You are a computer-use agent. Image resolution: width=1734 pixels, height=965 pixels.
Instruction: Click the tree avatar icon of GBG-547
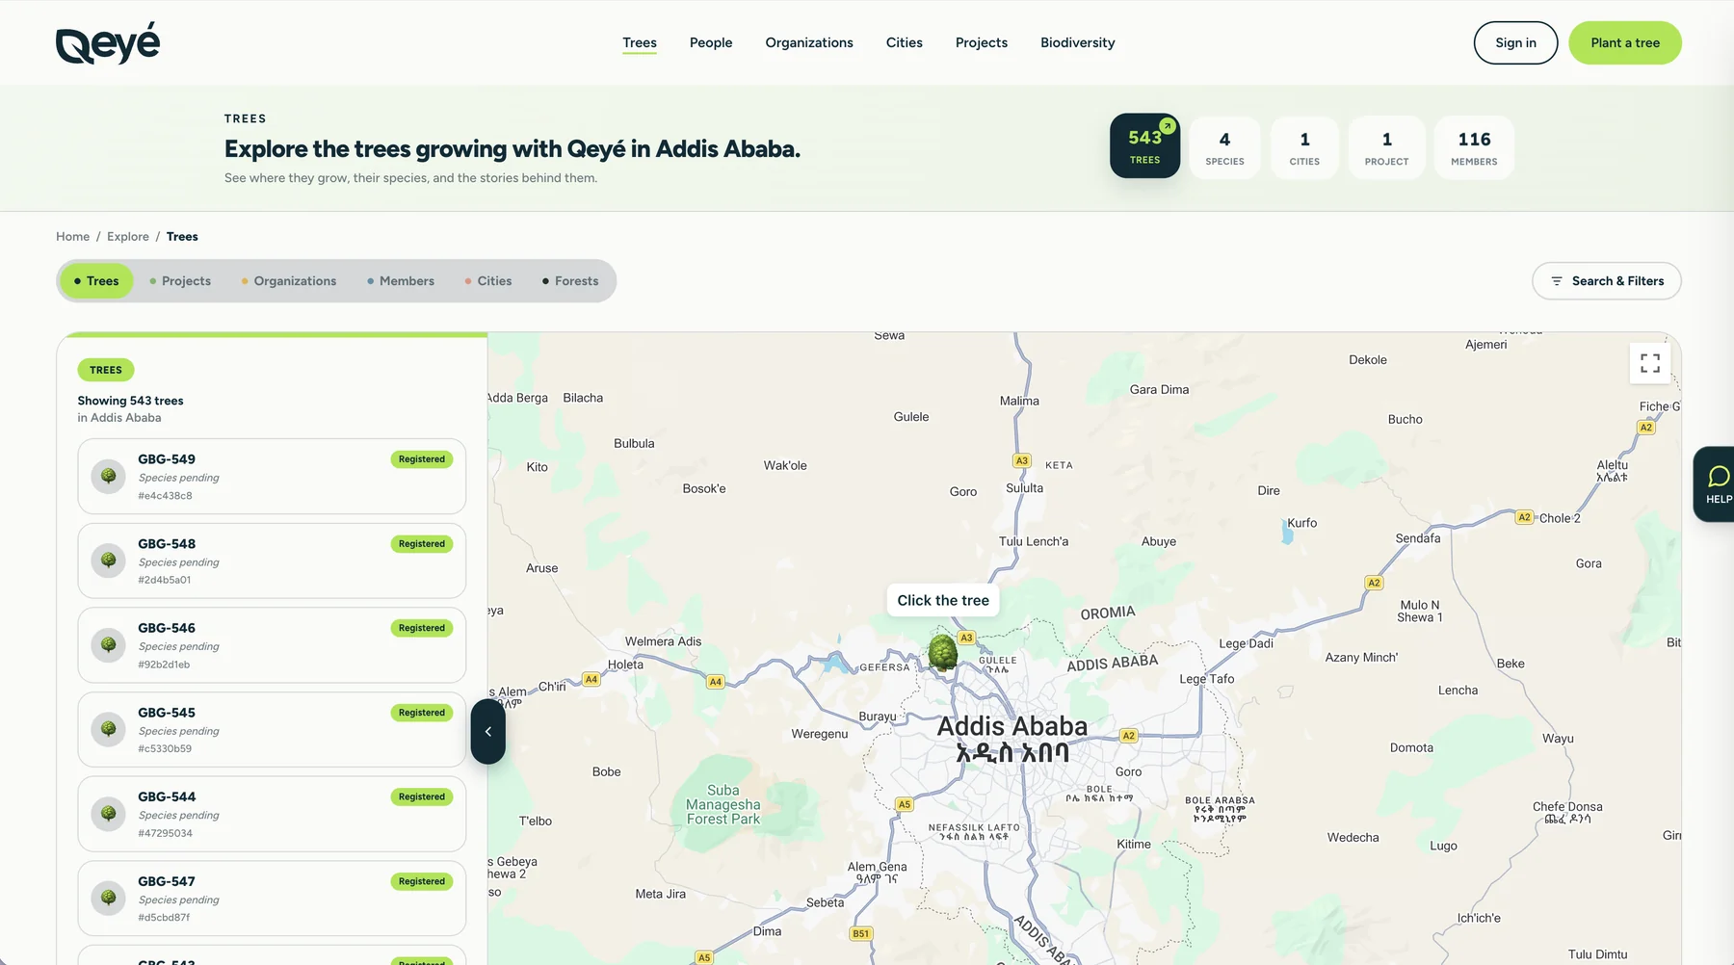[x=109, y=898]
